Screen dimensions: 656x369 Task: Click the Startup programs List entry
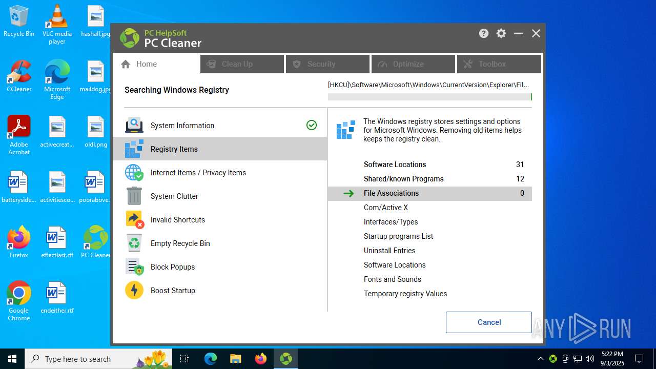click(x=429, y=236)
